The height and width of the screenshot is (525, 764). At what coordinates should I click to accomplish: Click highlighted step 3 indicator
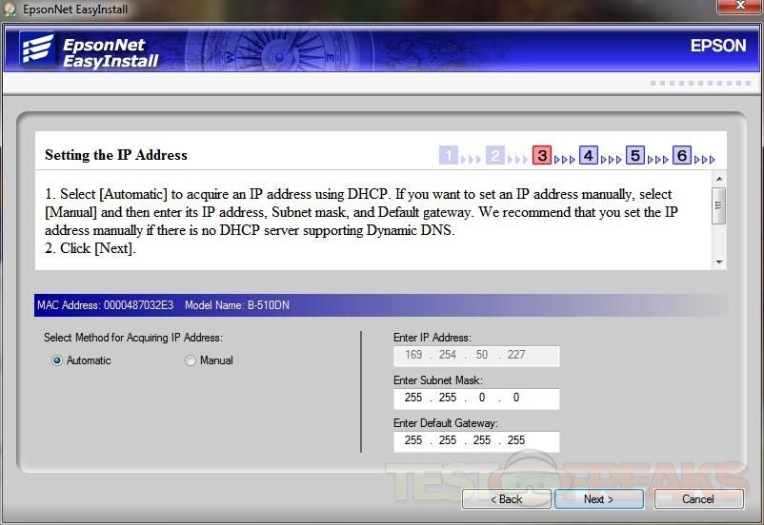[x=542, y=156]
